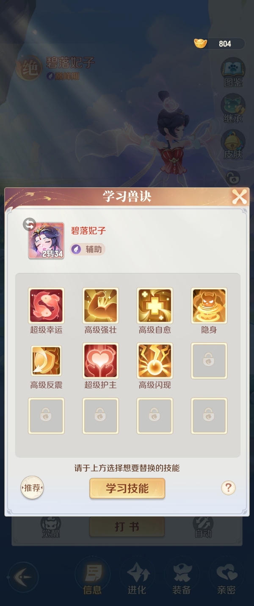Tap the last locked slot in bottom row
254x606 pixels.
click(x=209, y=416)
